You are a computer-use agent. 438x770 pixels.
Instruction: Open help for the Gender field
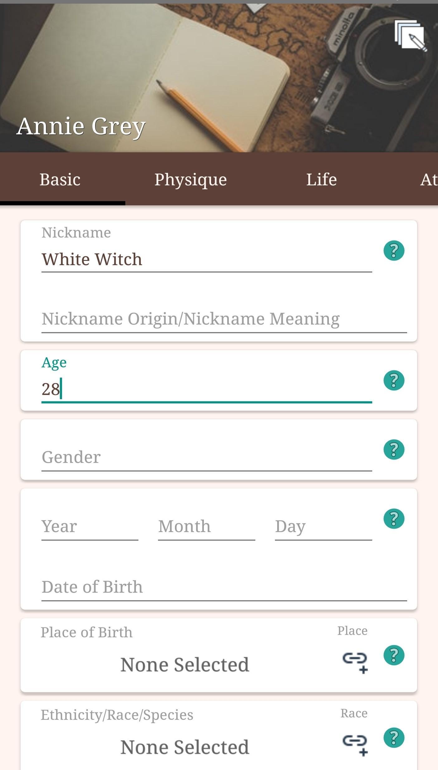point(394,450)
